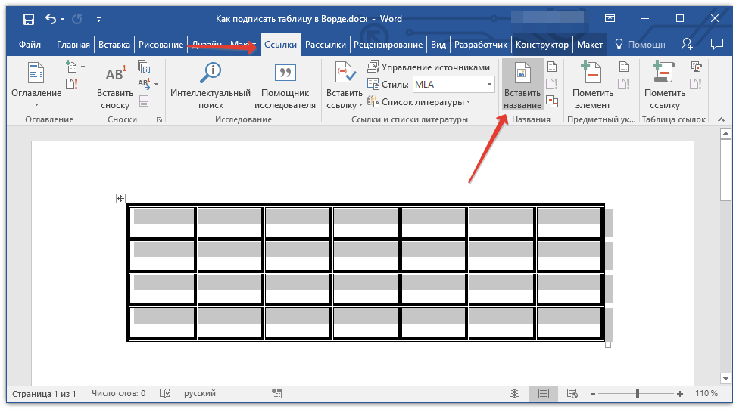Launch Помощник исследователя tool
733x409 pixels.
pyautogui.click(x=285, y=86)
